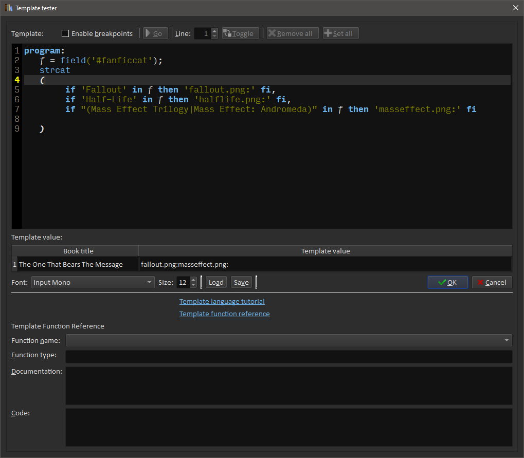The image size is (524, 458).
Task: Click Remove all breakpoints button
Action: 293,33
